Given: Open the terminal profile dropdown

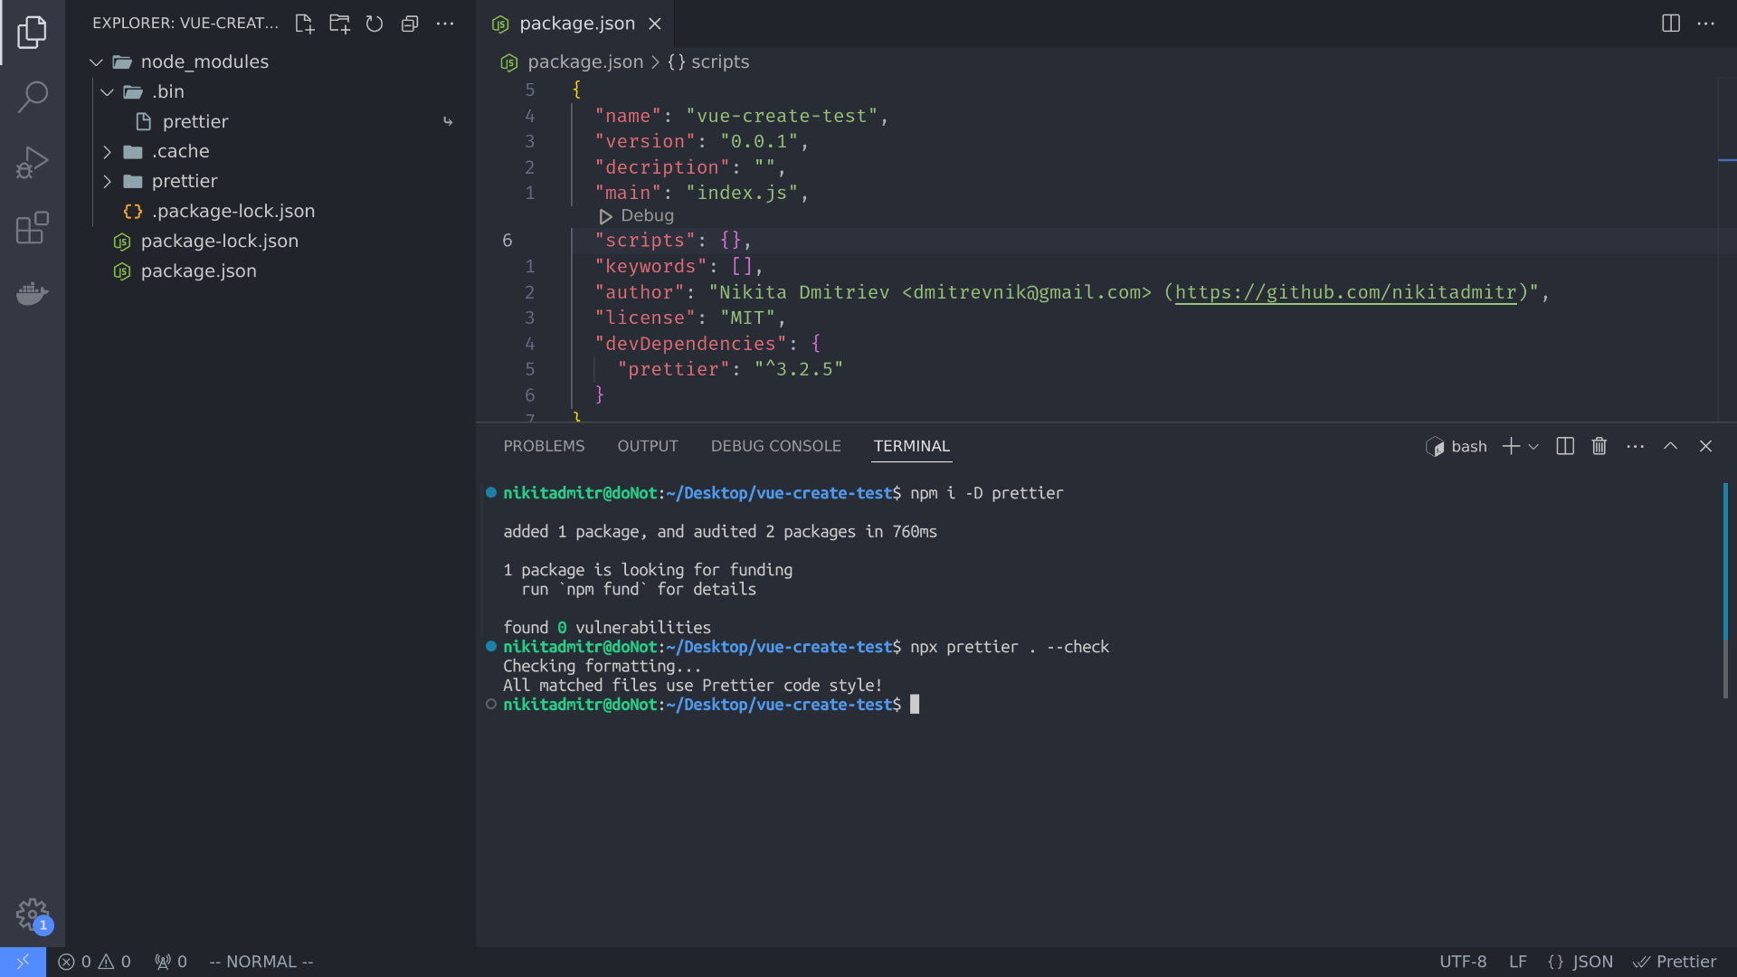Looking at the screenshot, I should (1533, 446).
